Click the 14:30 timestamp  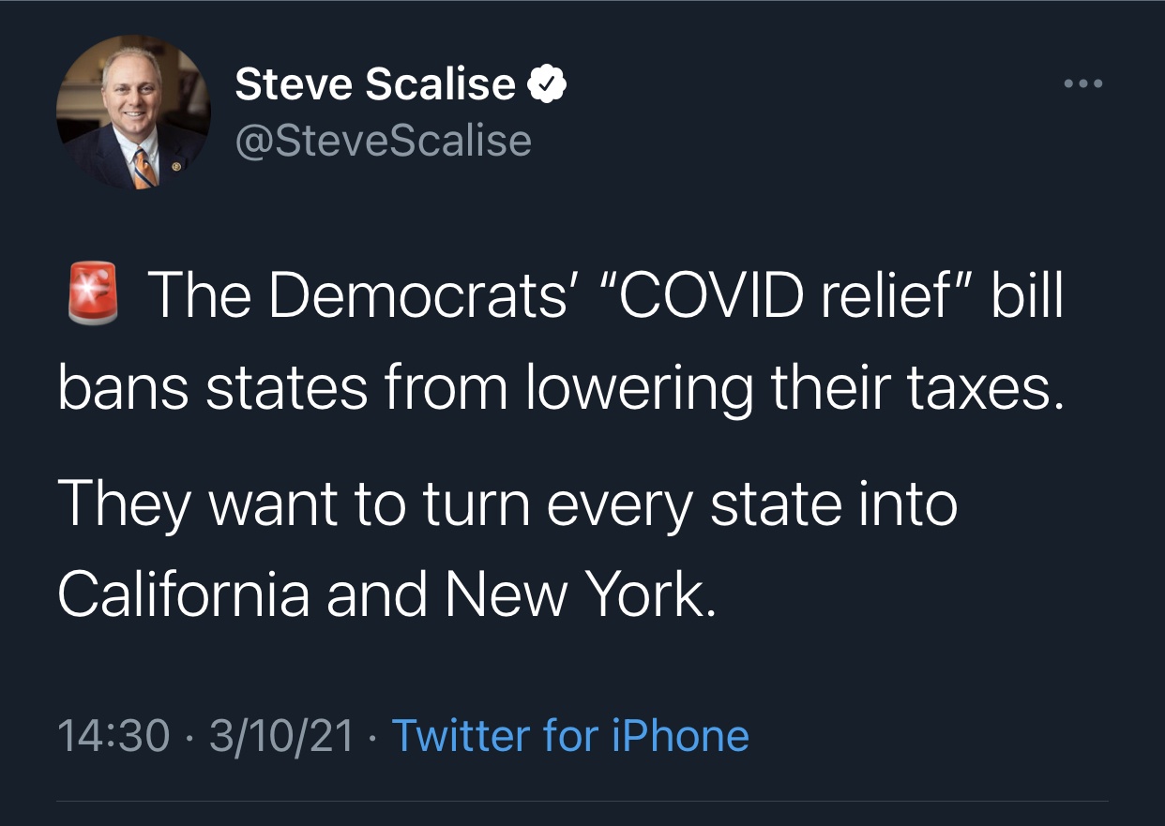click(113, 736)
